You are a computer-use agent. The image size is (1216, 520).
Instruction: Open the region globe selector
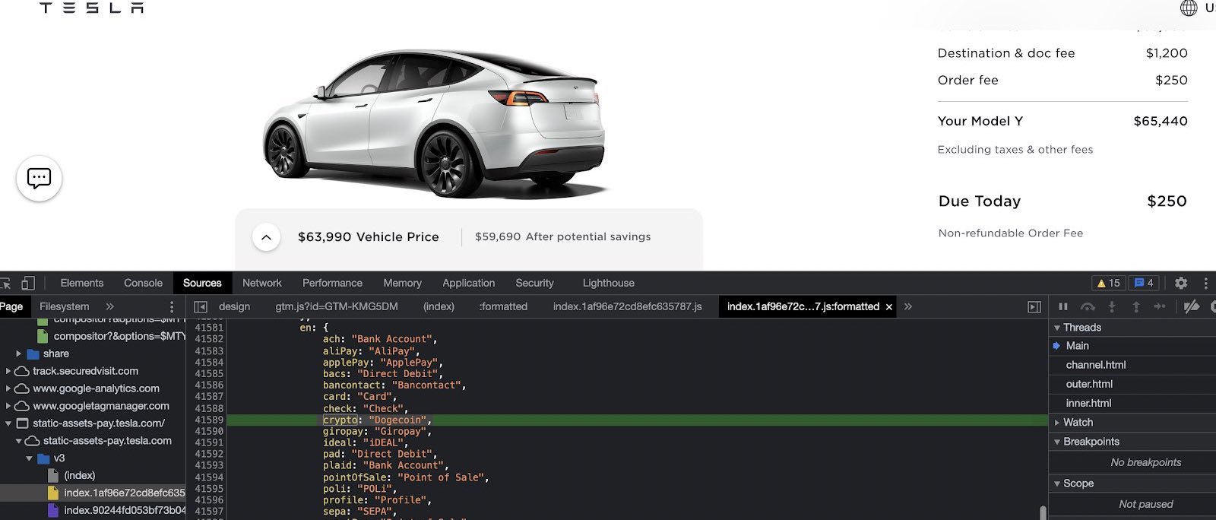tap(1189, 8)
